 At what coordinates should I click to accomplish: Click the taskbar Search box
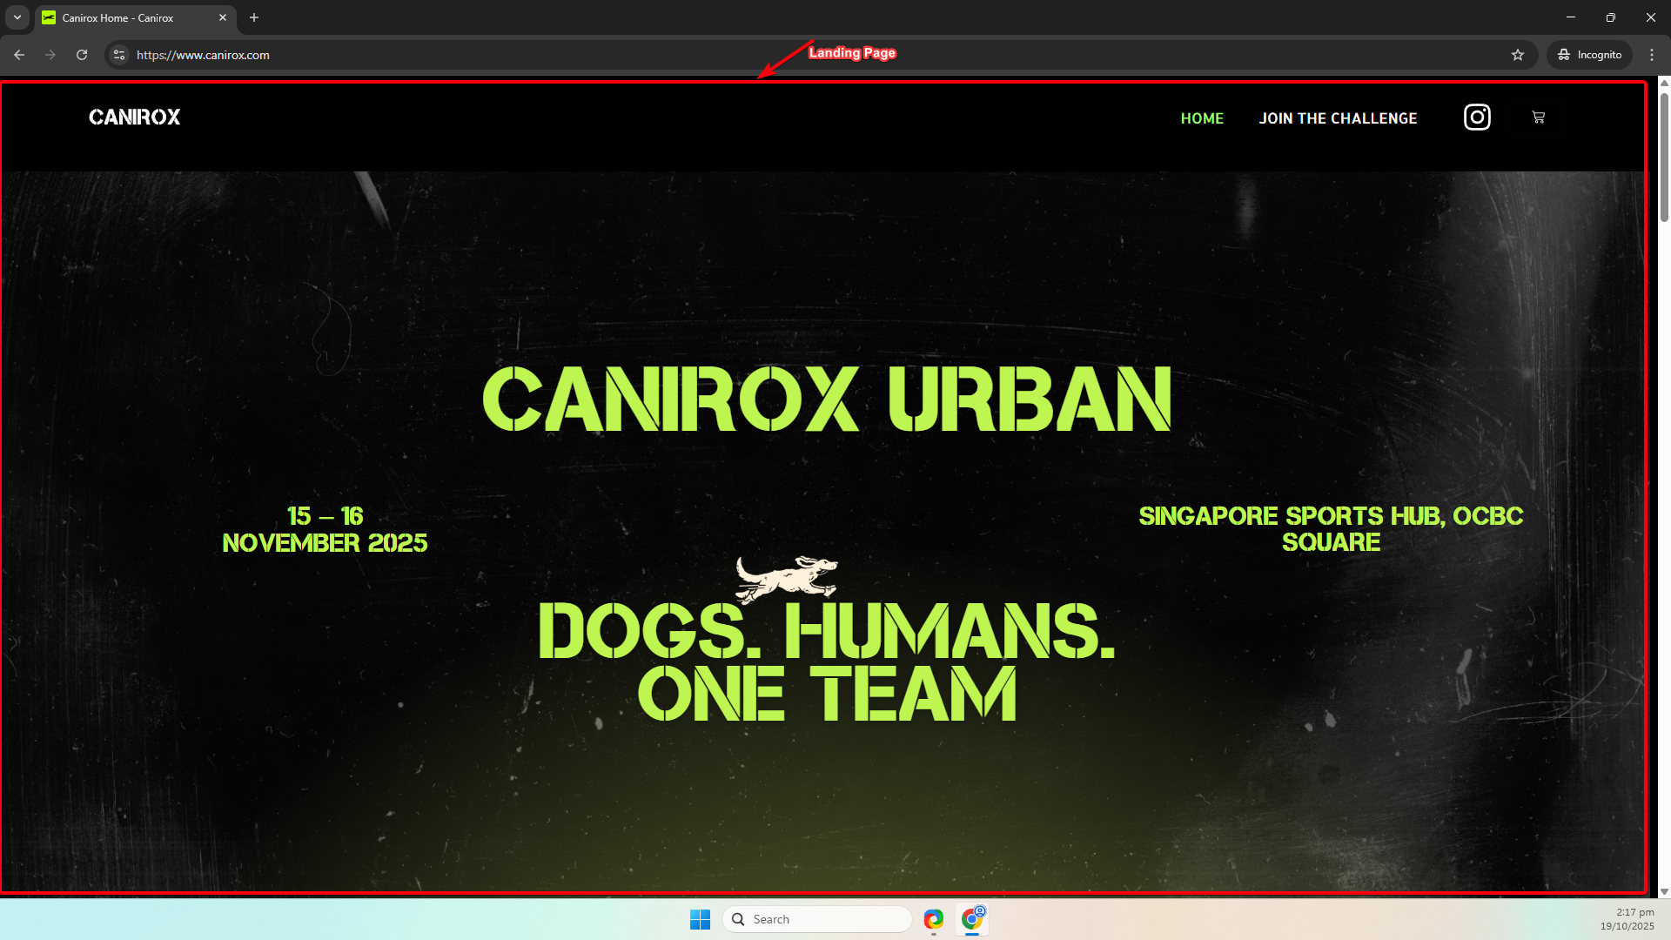pos(818,919)
